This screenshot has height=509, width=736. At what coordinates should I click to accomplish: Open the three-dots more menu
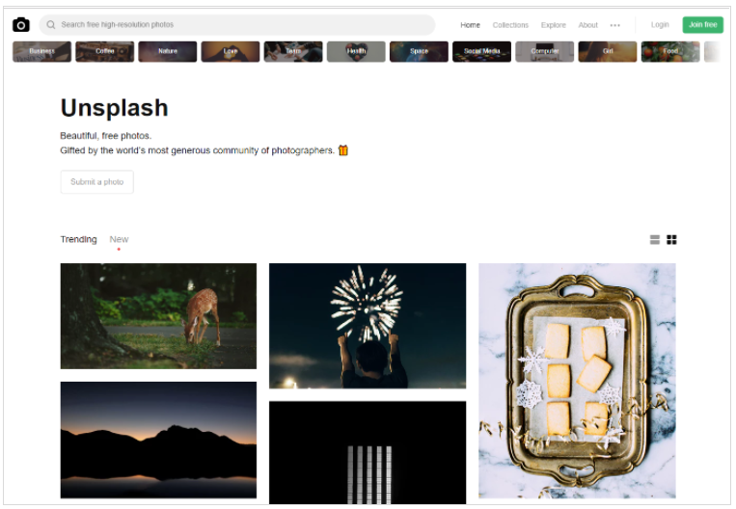click(614, 25)
